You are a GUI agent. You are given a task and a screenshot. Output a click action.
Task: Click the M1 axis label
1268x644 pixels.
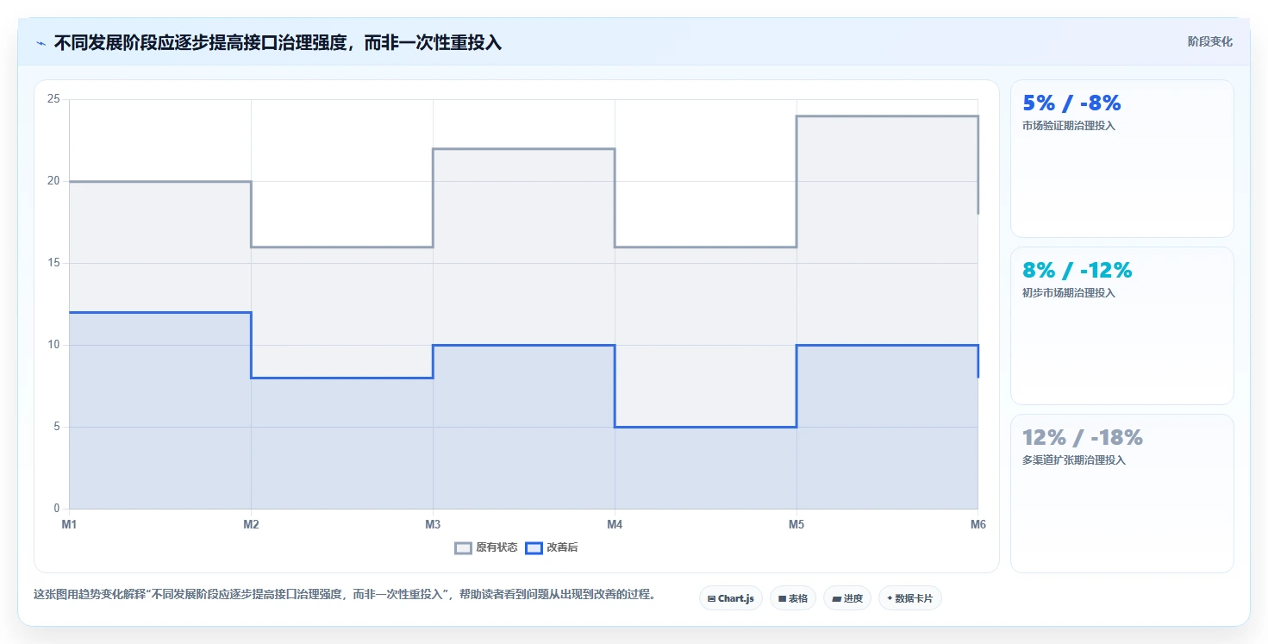69,524
